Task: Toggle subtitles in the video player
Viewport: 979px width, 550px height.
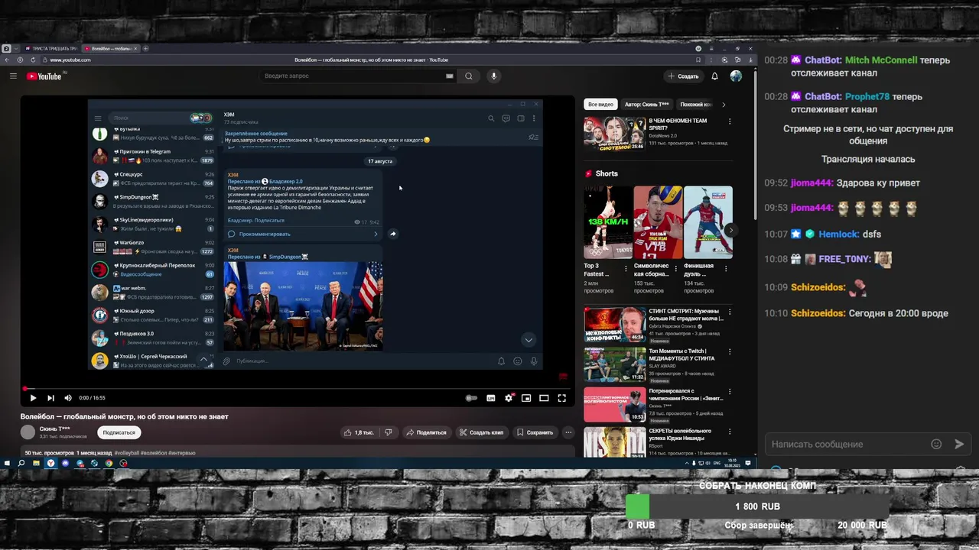Action: coord(491,398)
